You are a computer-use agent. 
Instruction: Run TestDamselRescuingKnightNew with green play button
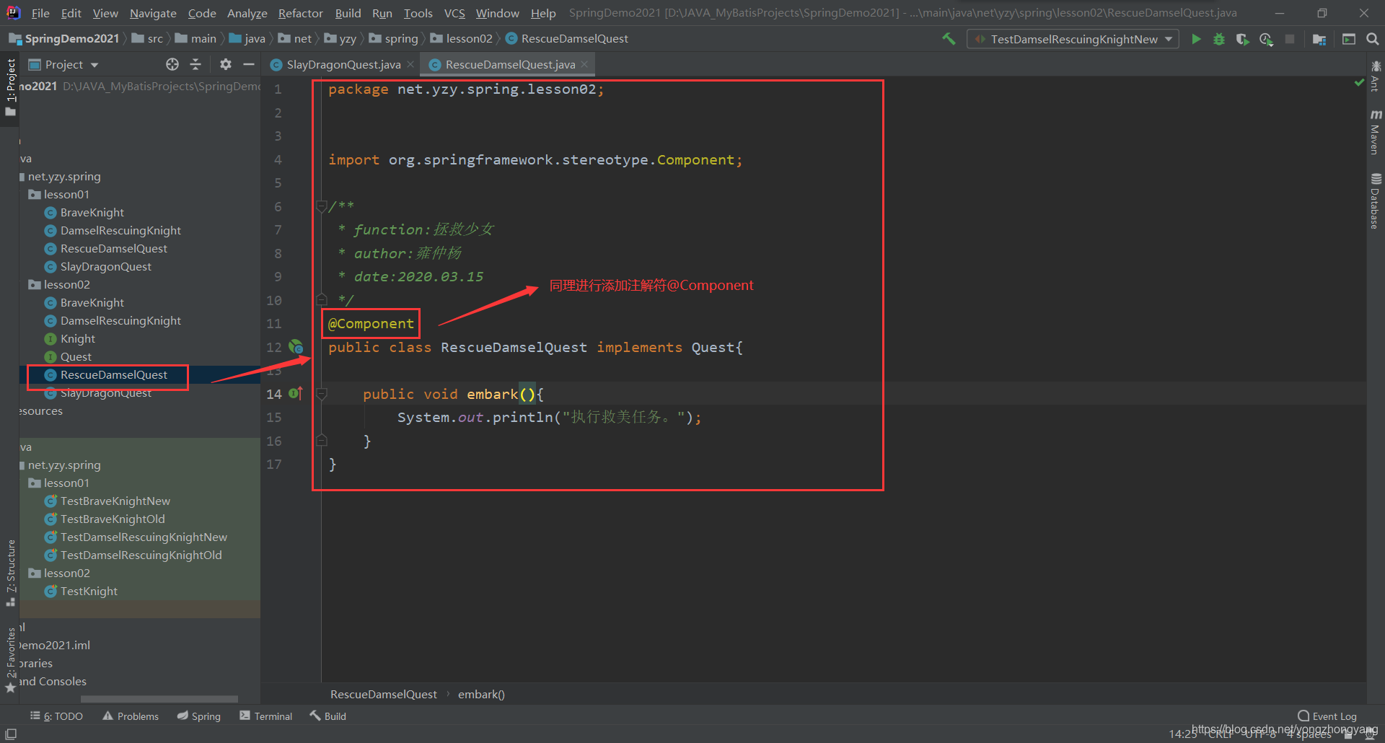click(1196, 39)
